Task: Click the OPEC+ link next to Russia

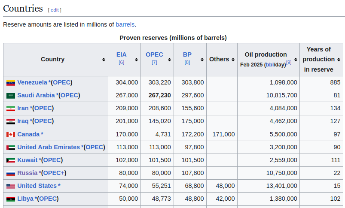Action: pyautogui.click(x=54, y=173)
